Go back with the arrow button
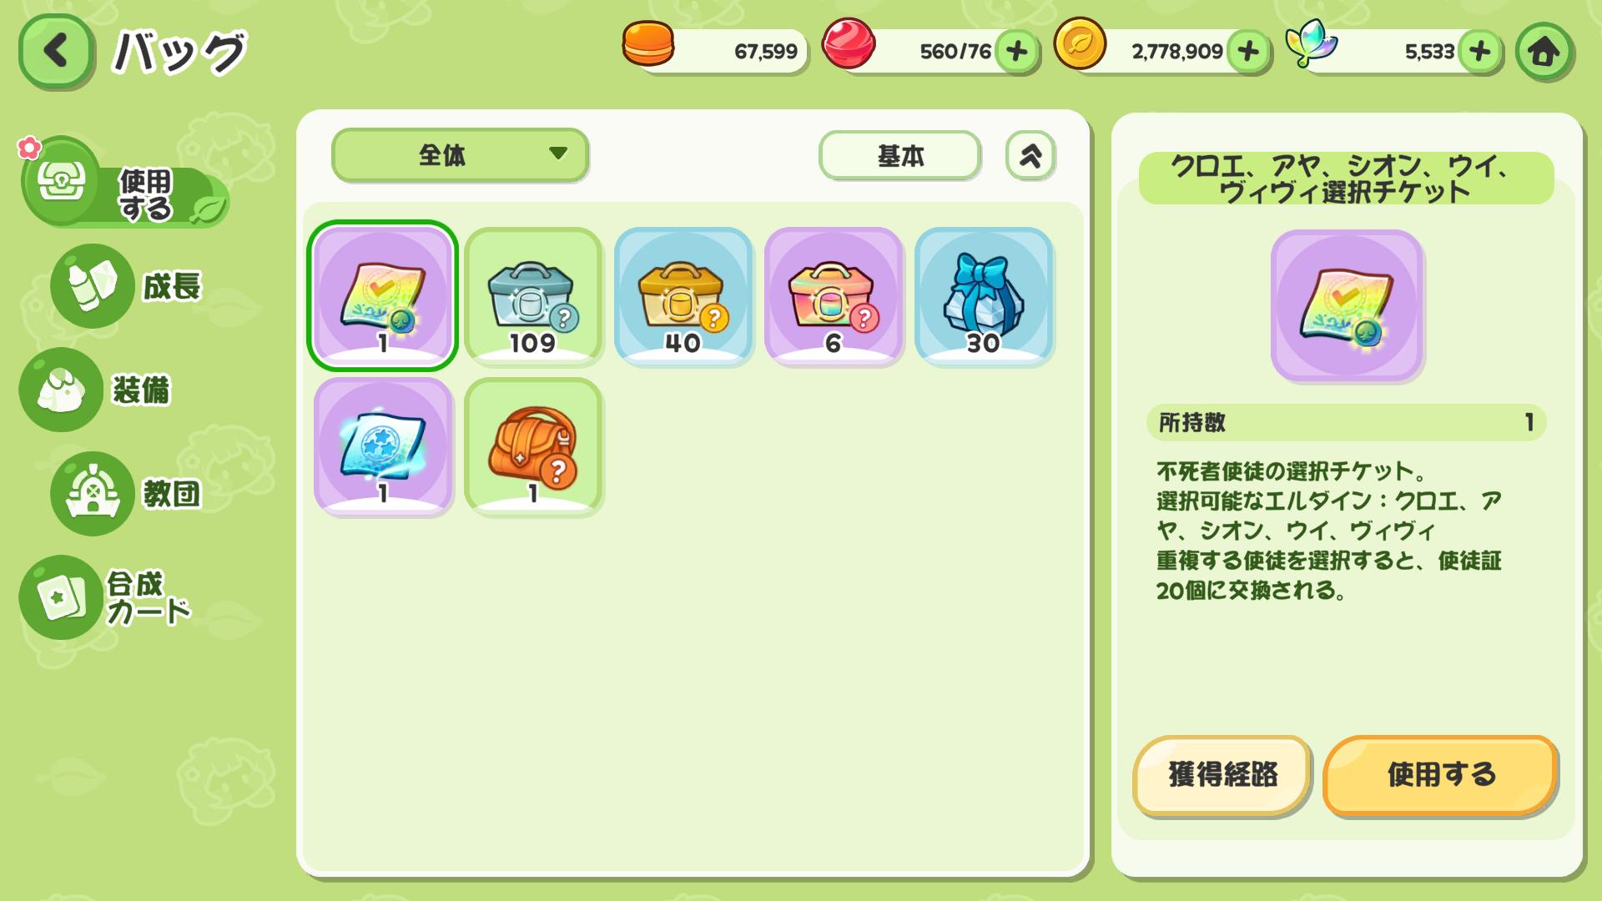 [x=56, y=51]
